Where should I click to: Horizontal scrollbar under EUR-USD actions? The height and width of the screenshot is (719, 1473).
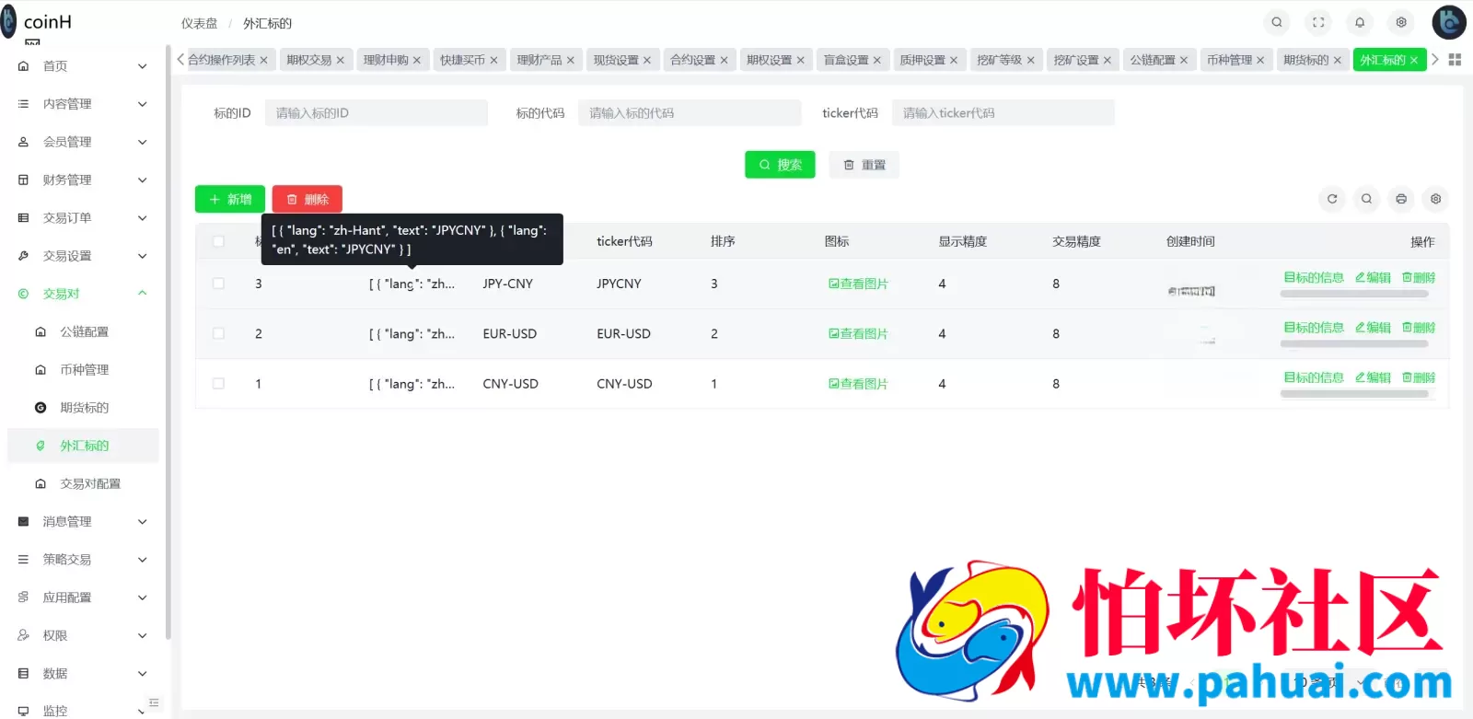(1354, 344)
